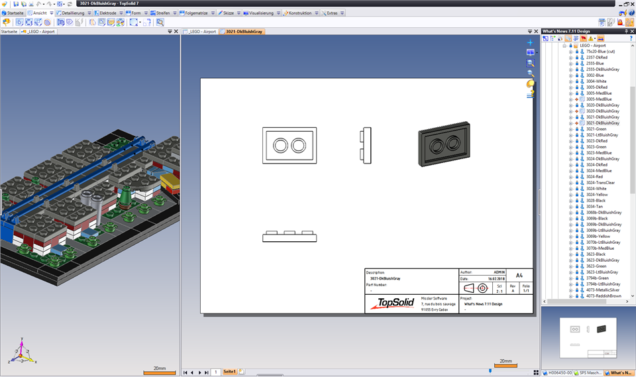636x377 pixels.
Task: Click the four-square grid icon in the bottom bar
Action: pos(536,372)
